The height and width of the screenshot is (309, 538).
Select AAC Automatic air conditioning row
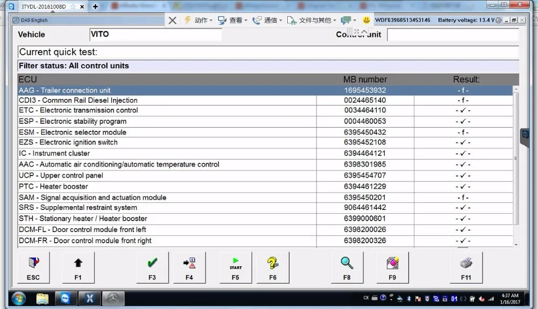tap(265, 164)
